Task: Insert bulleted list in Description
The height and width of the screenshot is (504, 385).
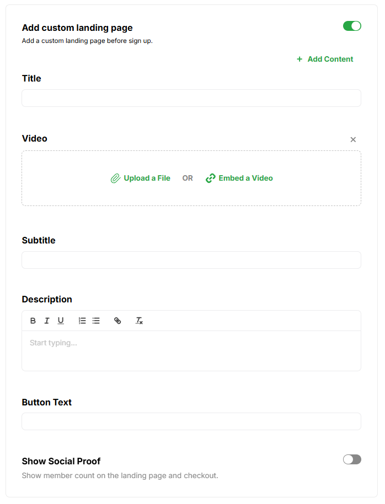Action: [96, 321]
